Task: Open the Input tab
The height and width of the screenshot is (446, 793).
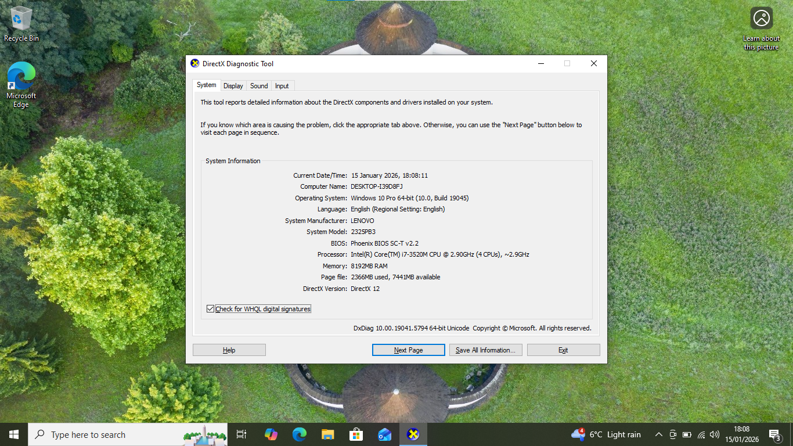Action: tap(282, 86)
